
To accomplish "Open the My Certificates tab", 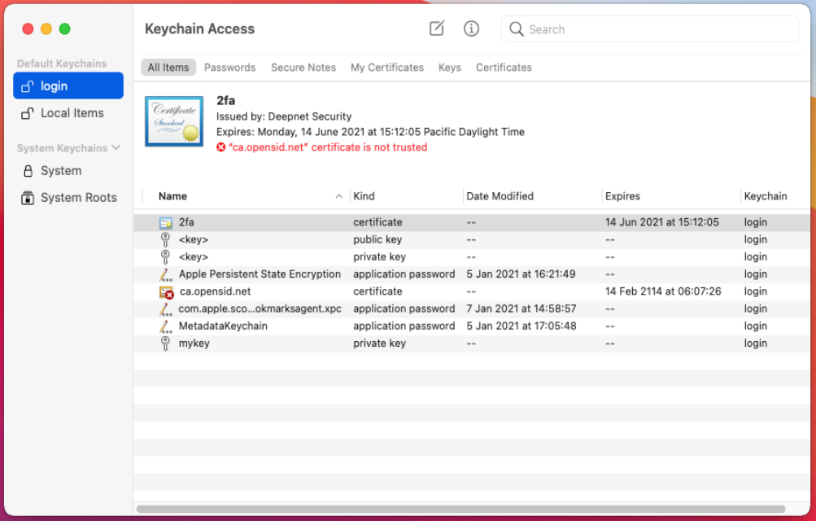I will (x=387, y=68).
